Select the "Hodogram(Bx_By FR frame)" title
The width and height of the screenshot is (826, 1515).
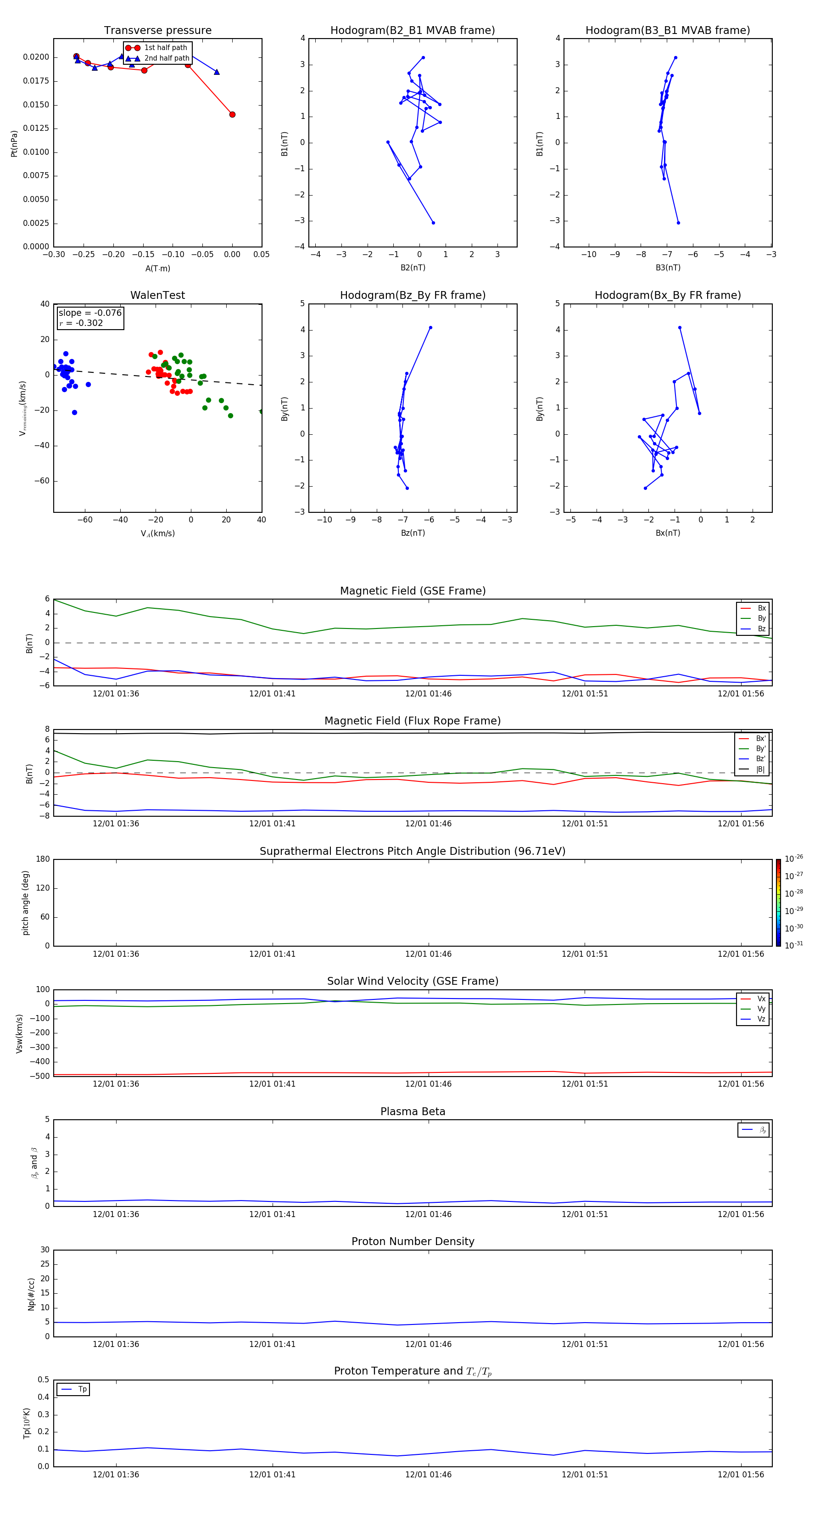click(668, 295)
